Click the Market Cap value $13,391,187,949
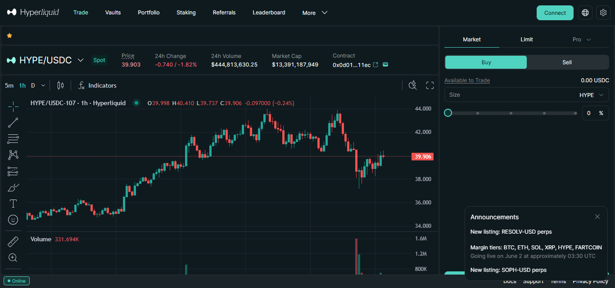This screenshot has width=615, height=288. [x=295, y=65]
